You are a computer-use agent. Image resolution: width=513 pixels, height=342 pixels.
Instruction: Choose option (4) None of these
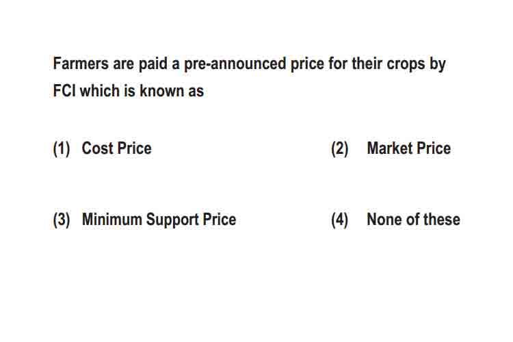pyautogui.click(x=395, y=220)
